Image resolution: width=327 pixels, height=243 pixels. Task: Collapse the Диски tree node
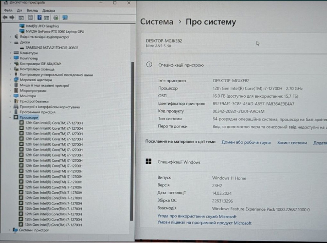[10, 42]
